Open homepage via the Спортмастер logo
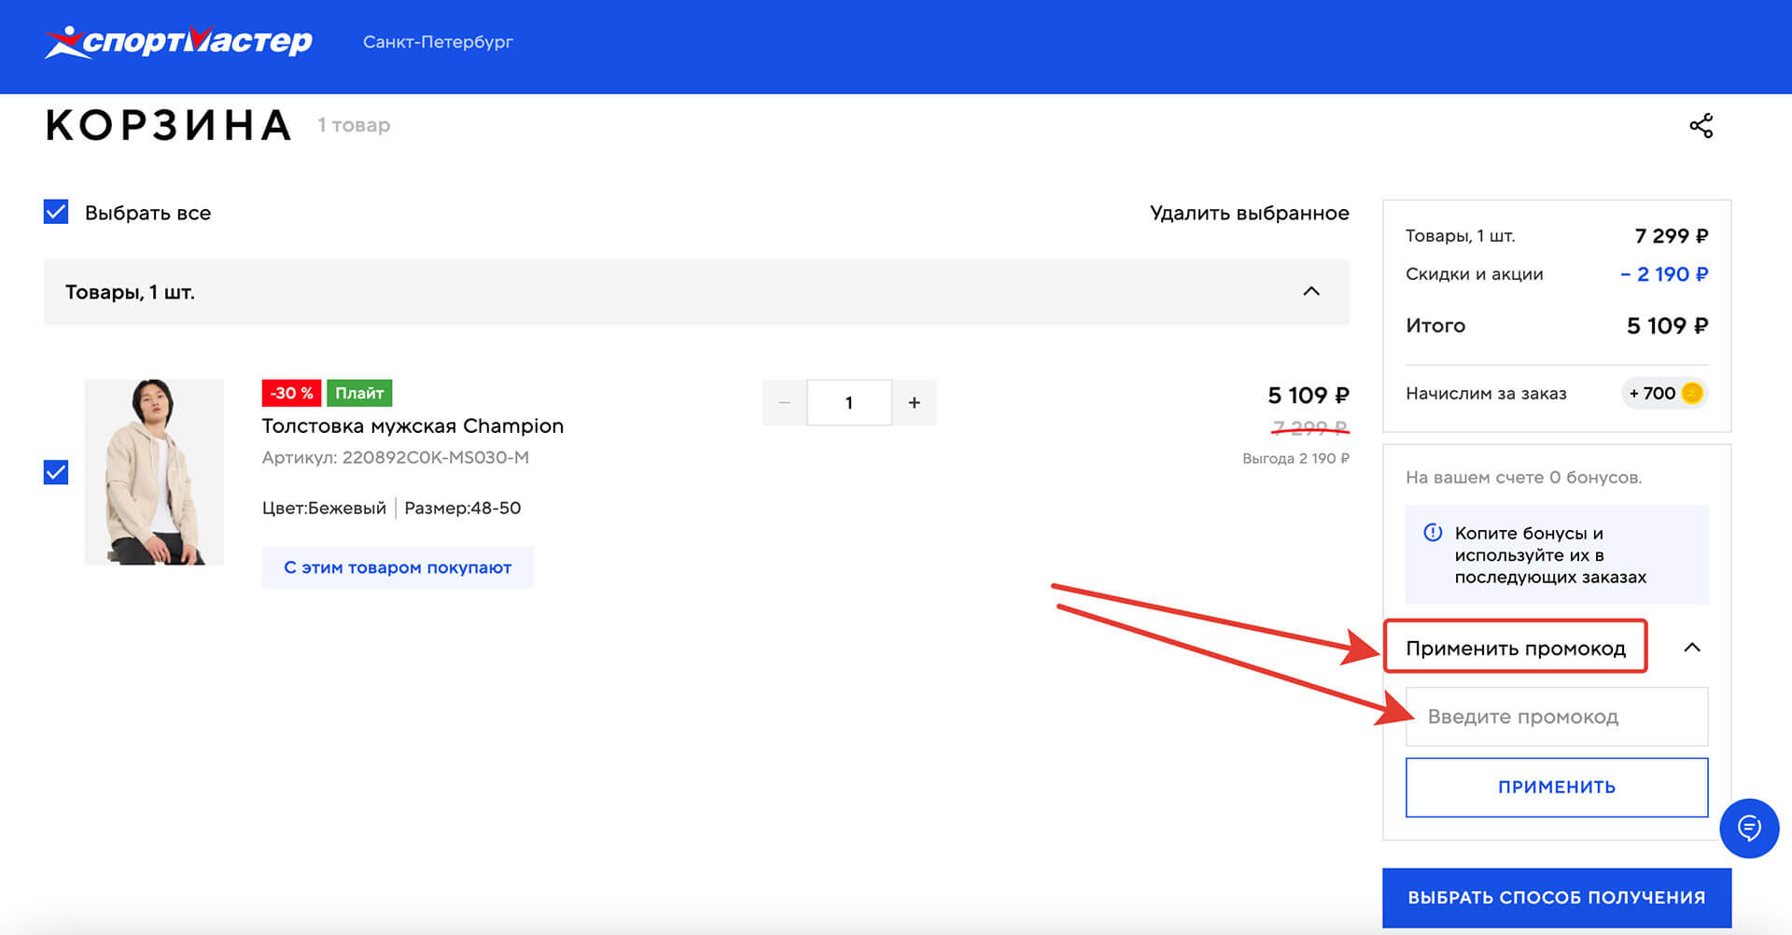1792x935 pixels. pyautogui.click(x=179, y=41)
